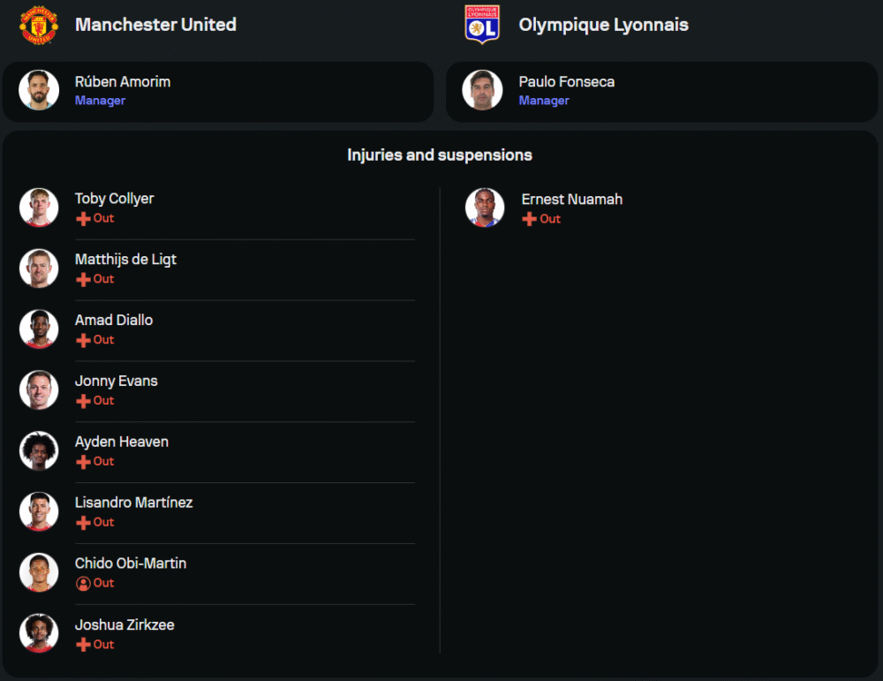Click the Rúben Amorim name link

tap(123, 81)
